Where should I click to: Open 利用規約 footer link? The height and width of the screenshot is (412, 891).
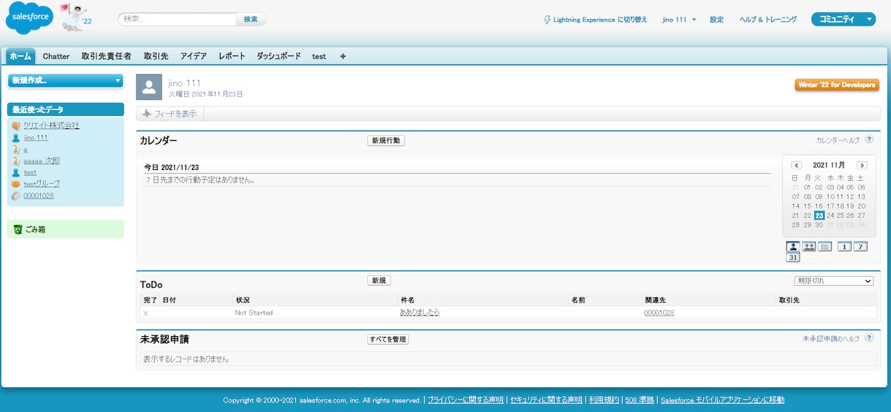pyautogui.click(x=604, y=400)
